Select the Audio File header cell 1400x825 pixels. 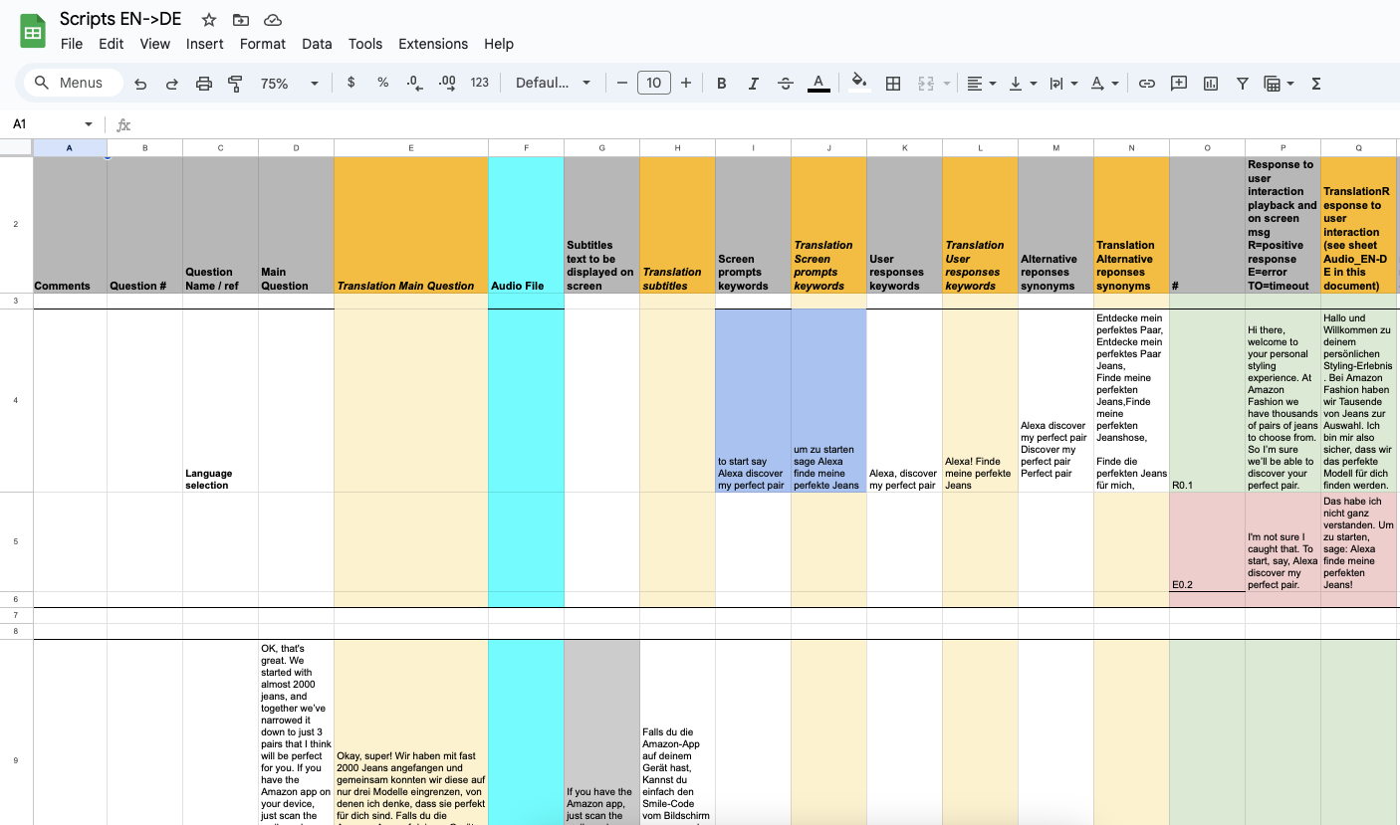[x=526, y=225]
